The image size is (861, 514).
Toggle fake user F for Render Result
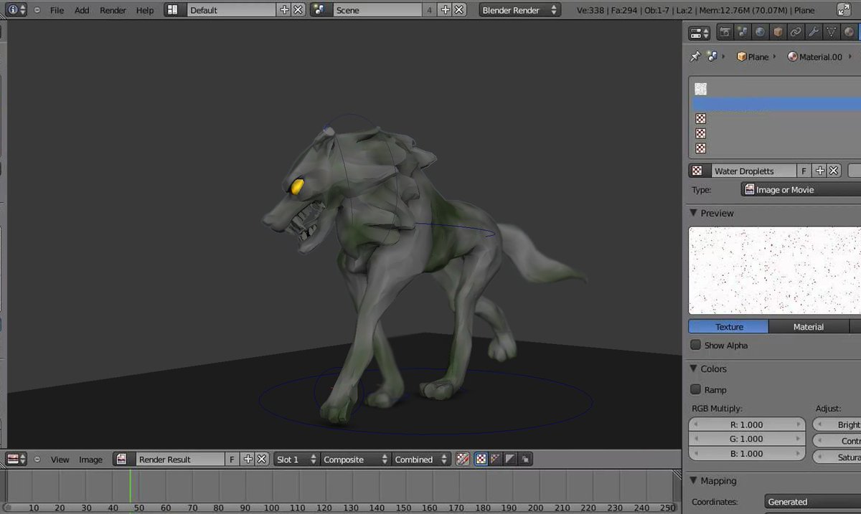pos(232,460)
